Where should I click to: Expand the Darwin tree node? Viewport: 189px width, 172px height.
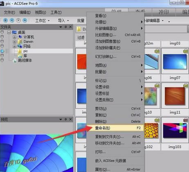(14, 42)
